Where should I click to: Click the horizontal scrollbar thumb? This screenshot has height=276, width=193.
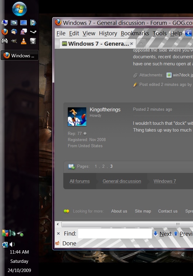click(x=127, y=224)
